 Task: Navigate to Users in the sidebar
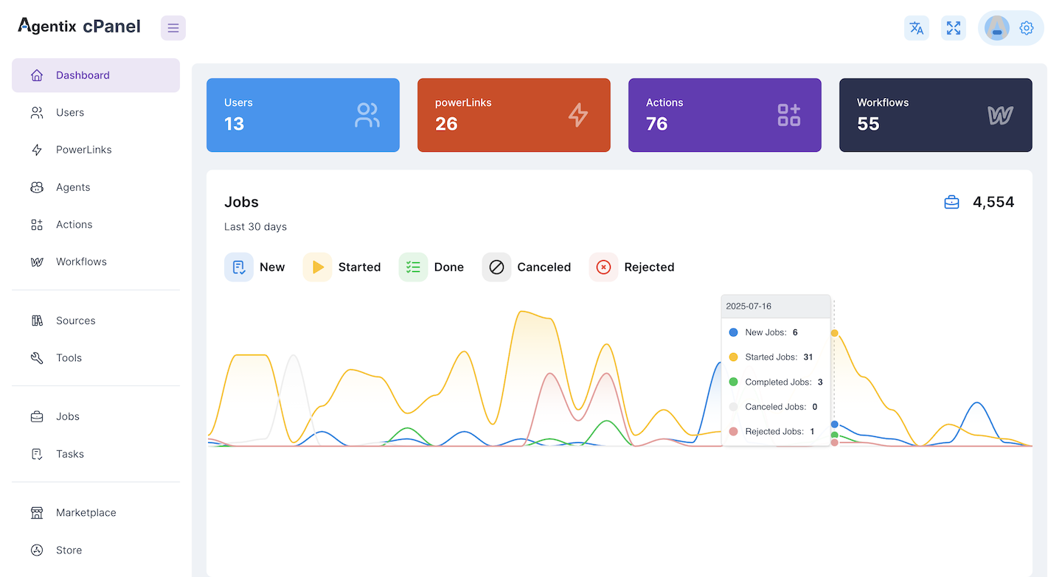(x=69, y=112)
